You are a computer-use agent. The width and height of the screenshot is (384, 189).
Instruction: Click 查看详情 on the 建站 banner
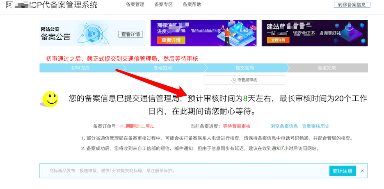(278, 40)
